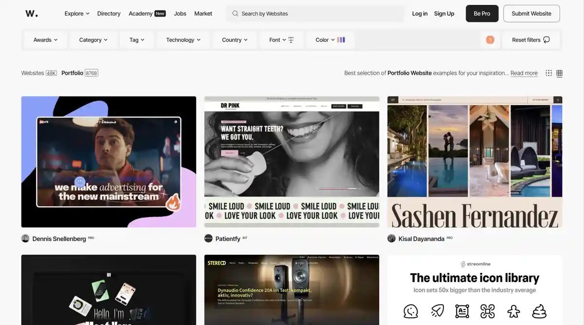Open the Explore menu
This screenshot has height=325, width=584.
coord(77,14)
